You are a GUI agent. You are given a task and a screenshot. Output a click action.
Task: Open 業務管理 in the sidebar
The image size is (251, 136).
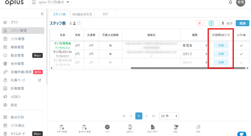click(x=17, y=47)
